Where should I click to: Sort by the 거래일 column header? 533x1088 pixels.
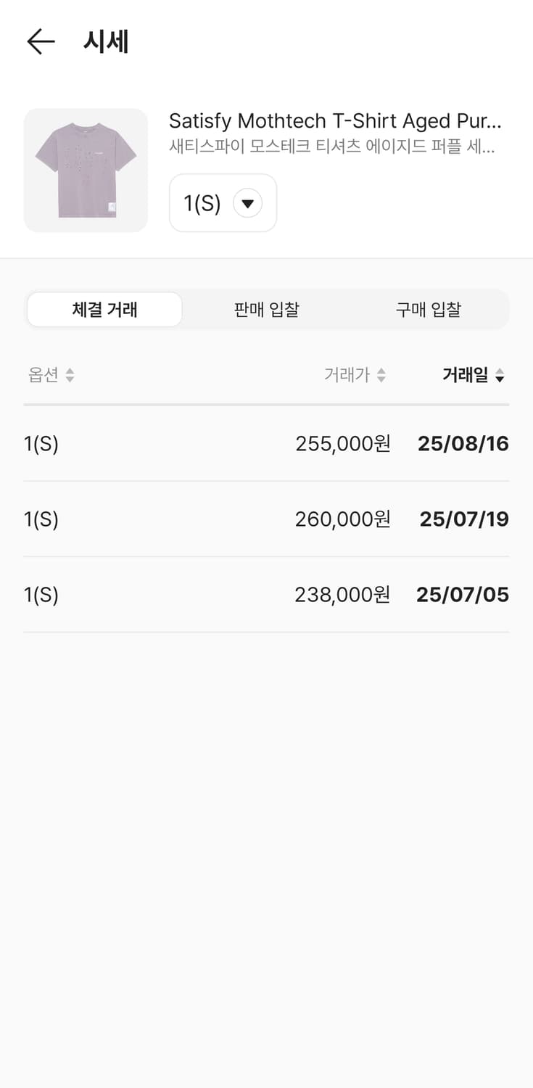tap(465, 375)
